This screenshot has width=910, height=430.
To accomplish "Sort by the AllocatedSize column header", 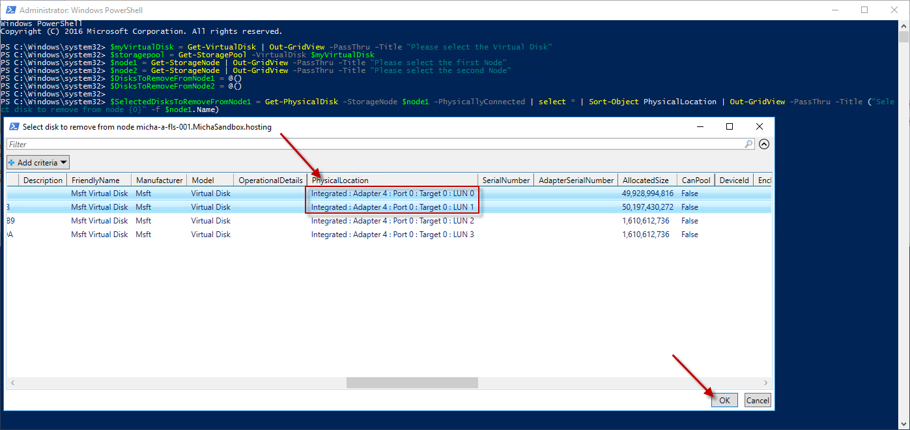I will click(647, 180).
